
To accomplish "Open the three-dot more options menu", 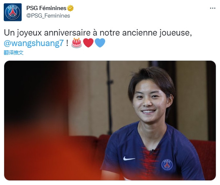I will pyautogui.click(x=212, y=8).
